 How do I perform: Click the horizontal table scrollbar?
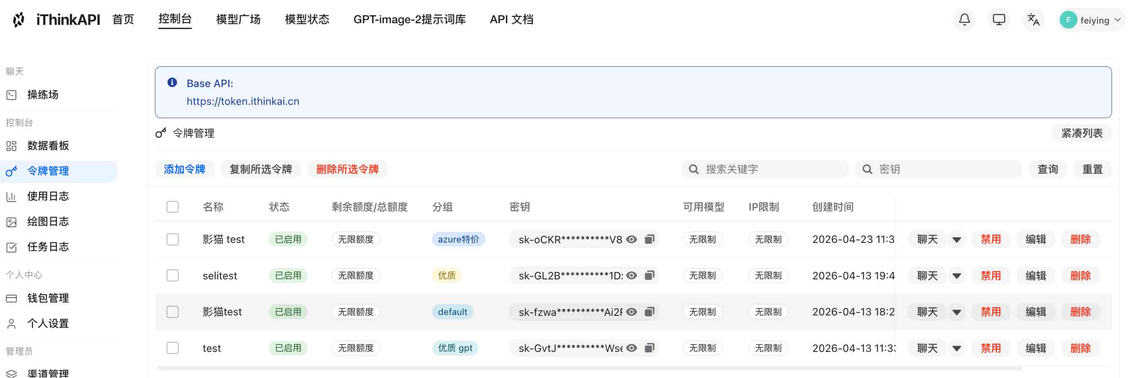589,367
